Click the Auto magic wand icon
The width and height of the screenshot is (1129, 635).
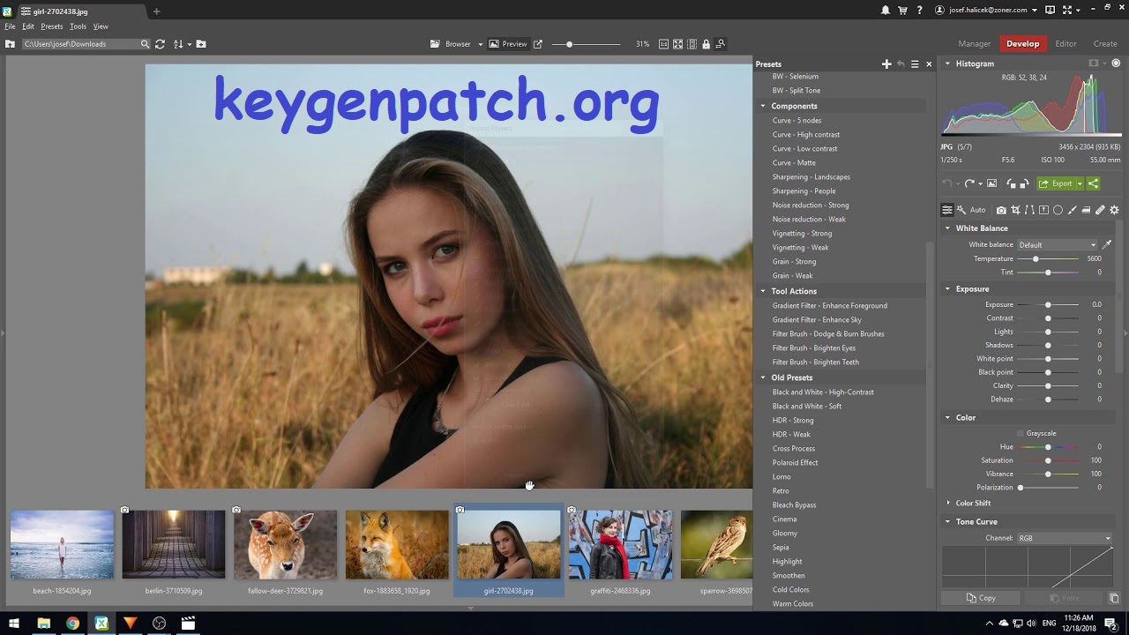point(961,210)
